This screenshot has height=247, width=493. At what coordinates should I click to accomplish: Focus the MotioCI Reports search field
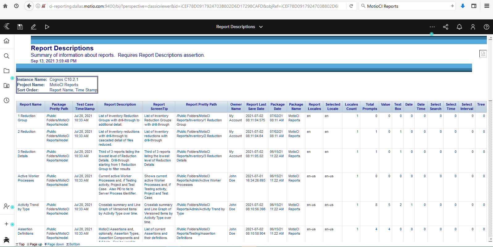coord(407,6)
